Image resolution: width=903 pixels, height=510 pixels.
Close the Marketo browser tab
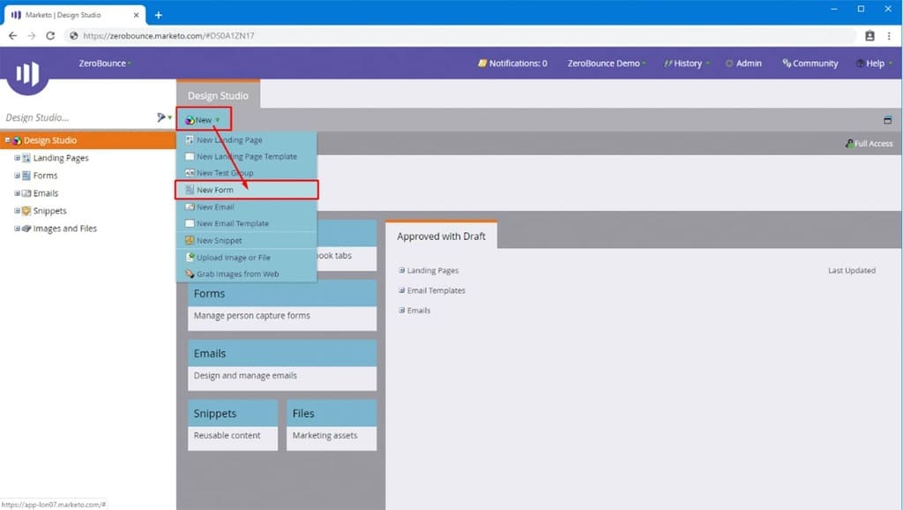pyautogui.click(x=136, y=15)
